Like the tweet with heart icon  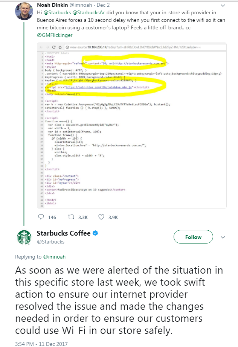tap(101, 217)
